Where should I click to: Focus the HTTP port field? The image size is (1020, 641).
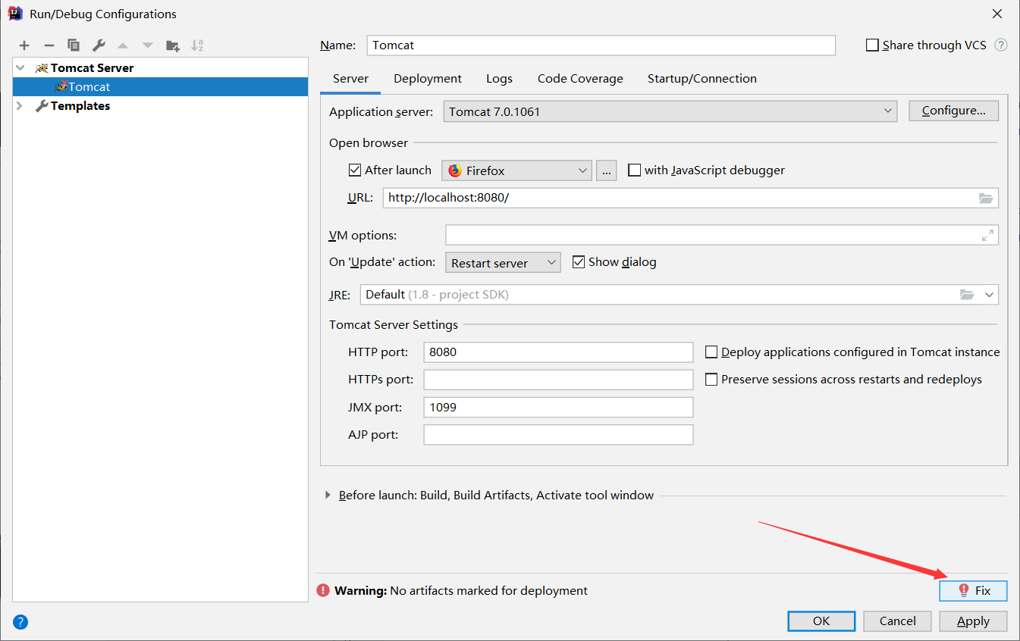[x=559, y=352]
